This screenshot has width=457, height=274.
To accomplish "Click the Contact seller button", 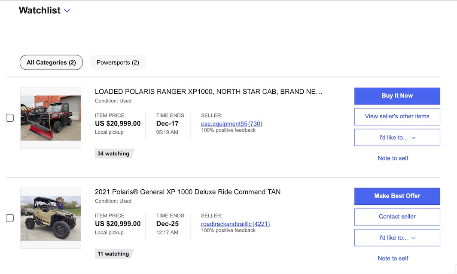I will [x=397, y=217].
